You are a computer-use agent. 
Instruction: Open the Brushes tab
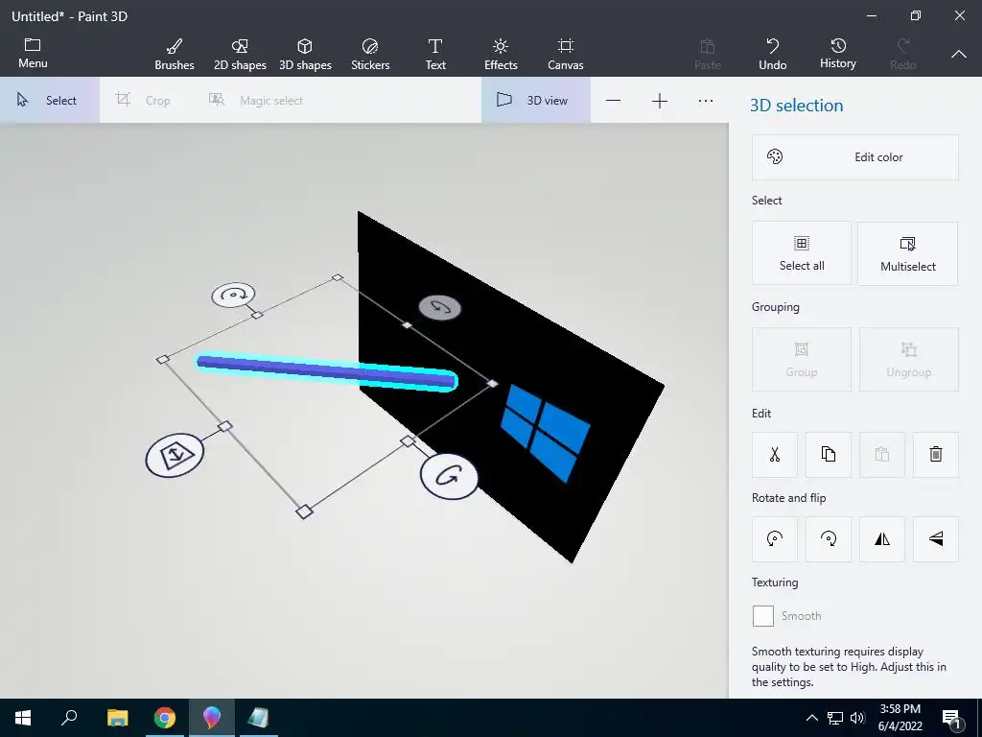[x=175, y=54]
